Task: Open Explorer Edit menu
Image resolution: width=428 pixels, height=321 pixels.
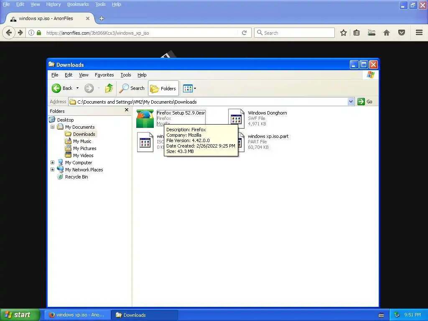Action: click(69, 75)
